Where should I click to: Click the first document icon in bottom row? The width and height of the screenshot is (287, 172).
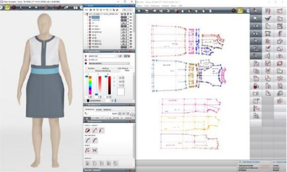(88, 163)
